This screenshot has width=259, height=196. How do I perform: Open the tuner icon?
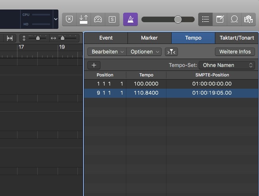(x=98, y=19)
